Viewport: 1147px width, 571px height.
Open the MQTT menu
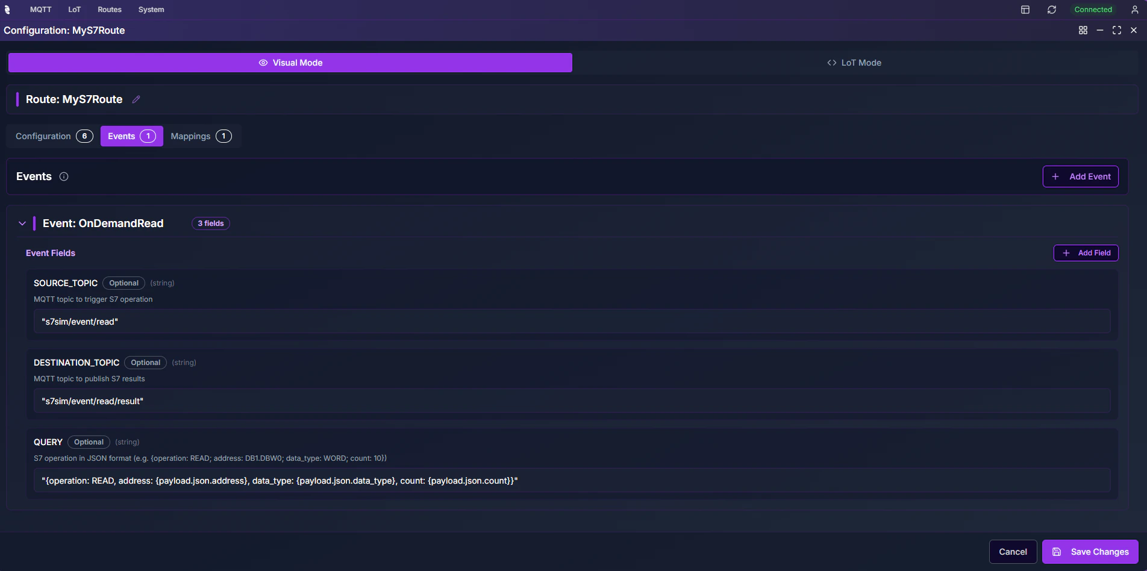(41, 10)
